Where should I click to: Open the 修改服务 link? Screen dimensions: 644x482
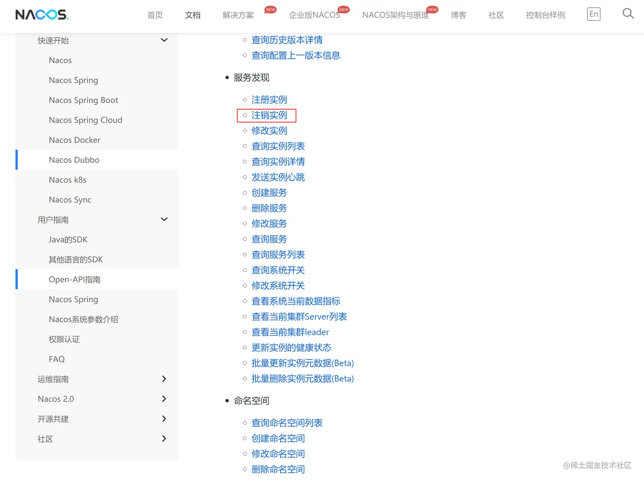tap(269, 223)
